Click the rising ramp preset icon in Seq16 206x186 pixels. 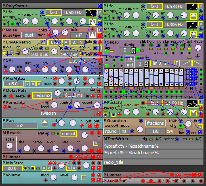coord(186,63)
